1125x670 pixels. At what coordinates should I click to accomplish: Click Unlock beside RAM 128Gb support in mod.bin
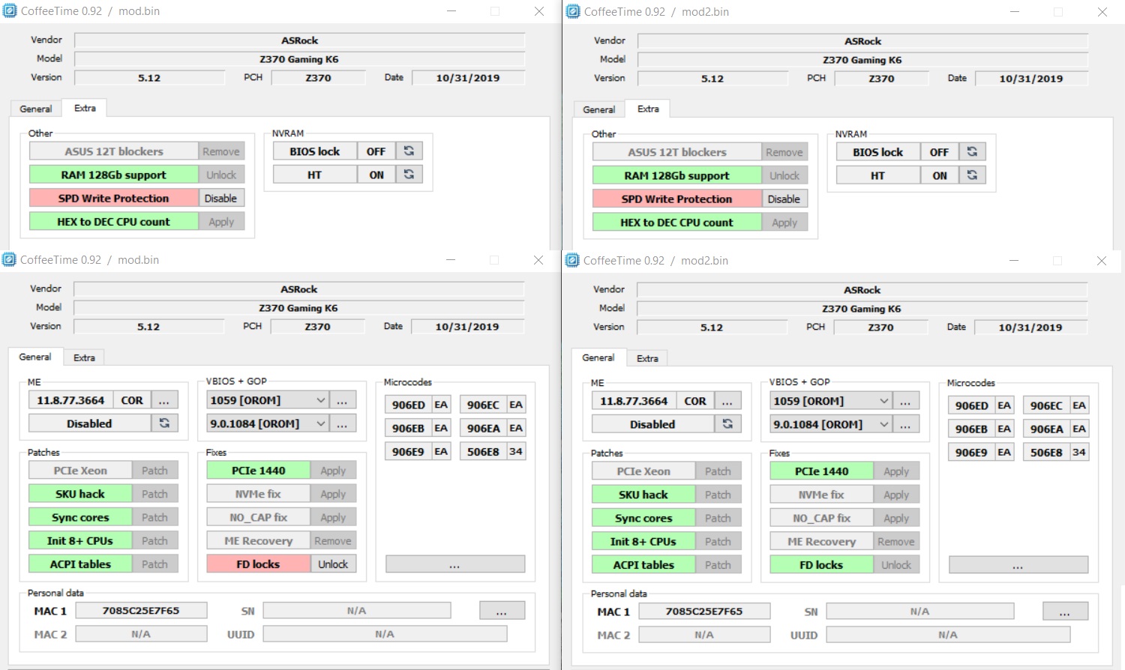[x=221, y=175]
